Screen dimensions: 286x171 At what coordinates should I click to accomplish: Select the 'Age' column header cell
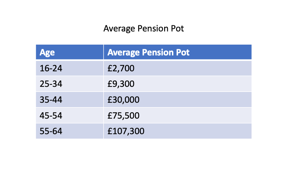[70, 52]
